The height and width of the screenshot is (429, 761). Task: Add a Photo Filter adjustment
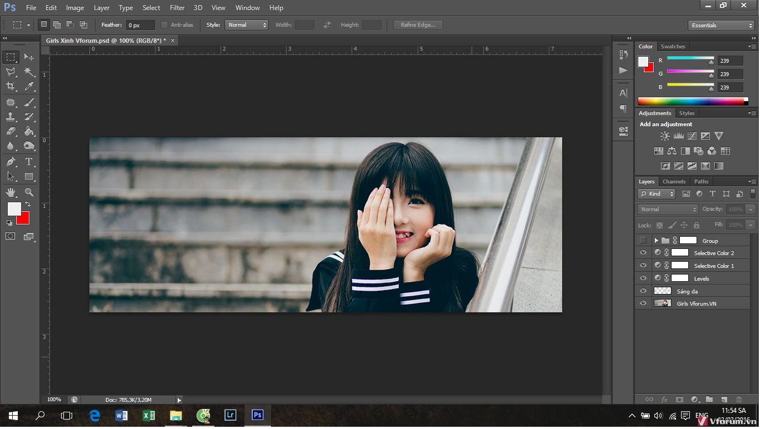click(699, 151)
